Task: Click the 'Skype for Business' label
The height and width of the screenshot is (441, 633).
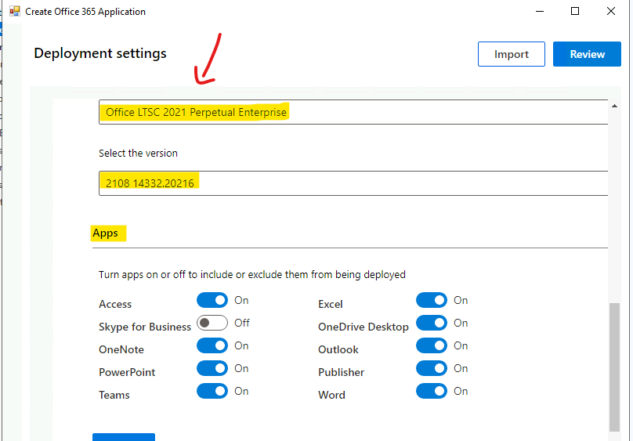Action: 145,327
